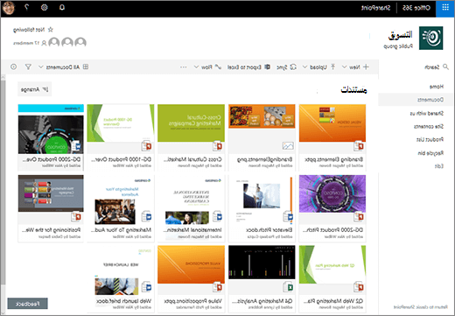
Task: Open Value Propositions.pptx orange thumbnail
Action: pyautogui.click(x=191, y=264)
